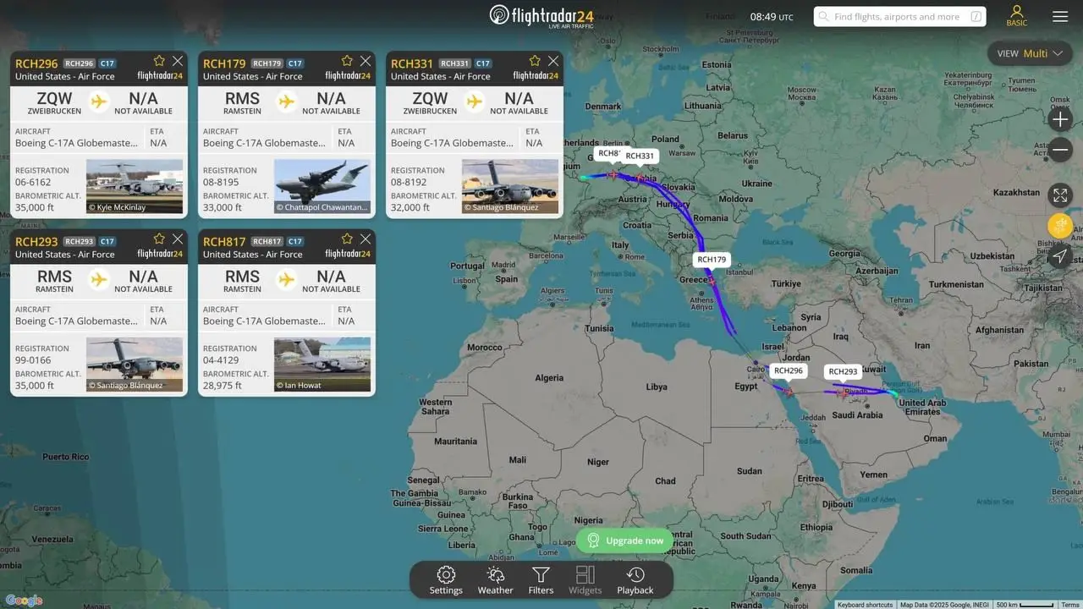Open the Playback history tool
The width and height of the screenshot is (1083, 609).
click(635, 580)
